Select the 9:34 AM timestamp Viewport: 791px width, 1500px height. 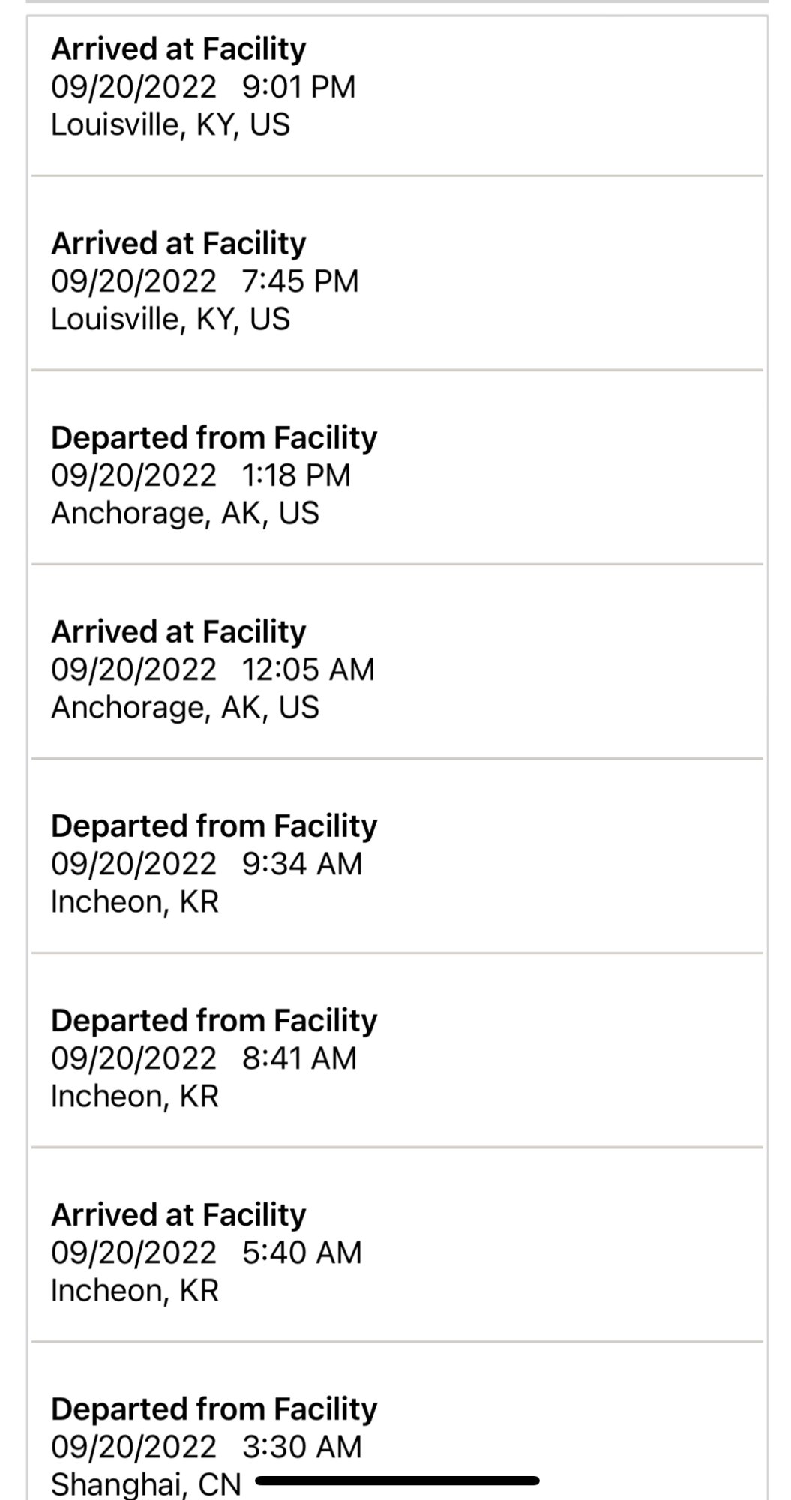(206, 864)
